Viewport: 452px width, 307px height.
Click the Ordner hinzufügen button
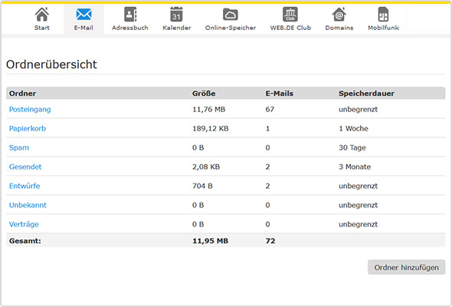pyautogui.click(x=407, y=267)
